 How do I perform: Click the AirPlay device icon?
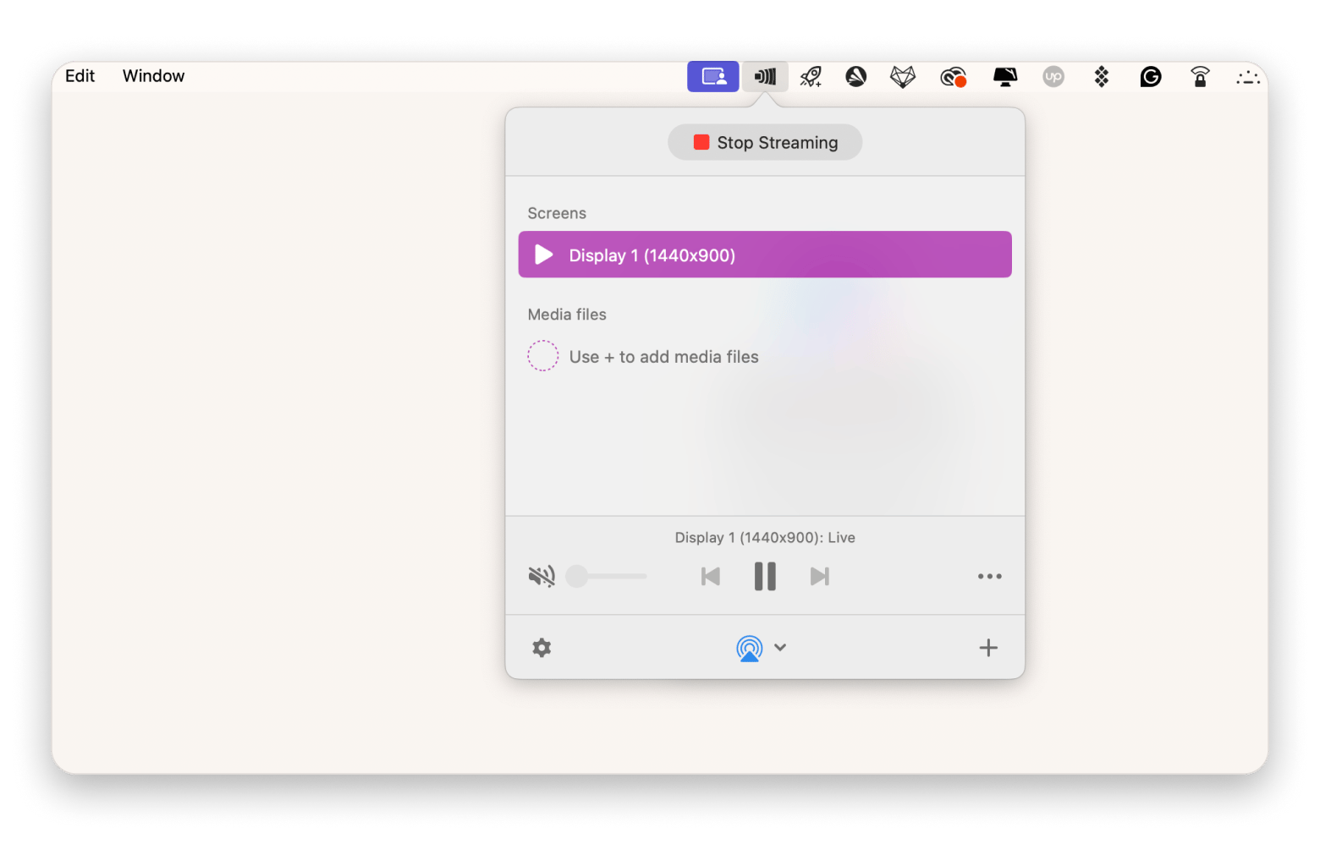pos(749,648)
